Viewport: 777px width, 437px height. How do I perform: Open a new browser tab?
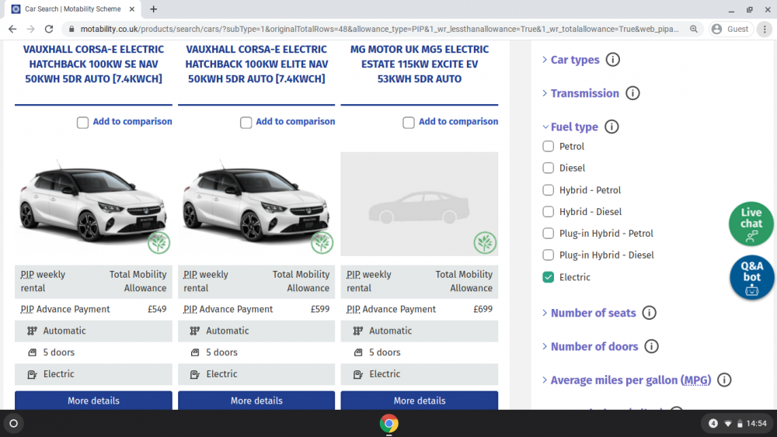154,9
